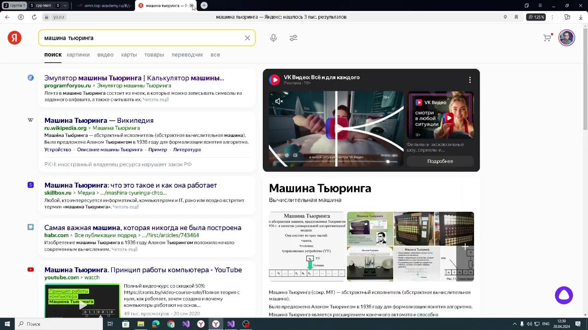Click 'Читать ещё' under the habr result
The width and height of the screenshot is (588, 330).
click(124, 249)
